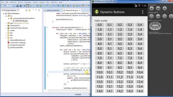Click the Debug bug icon in toolbar
The image size is (173, 97).
tap(58, 6)
